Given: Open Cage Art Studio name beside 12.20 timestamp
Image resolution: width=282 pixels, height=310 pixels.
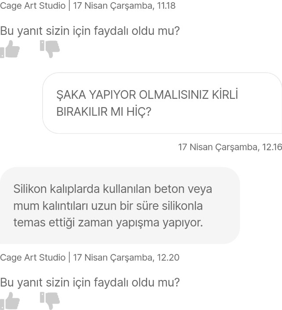Looking at the screenshot, I should pyautogui.click(x=33, y=257).
